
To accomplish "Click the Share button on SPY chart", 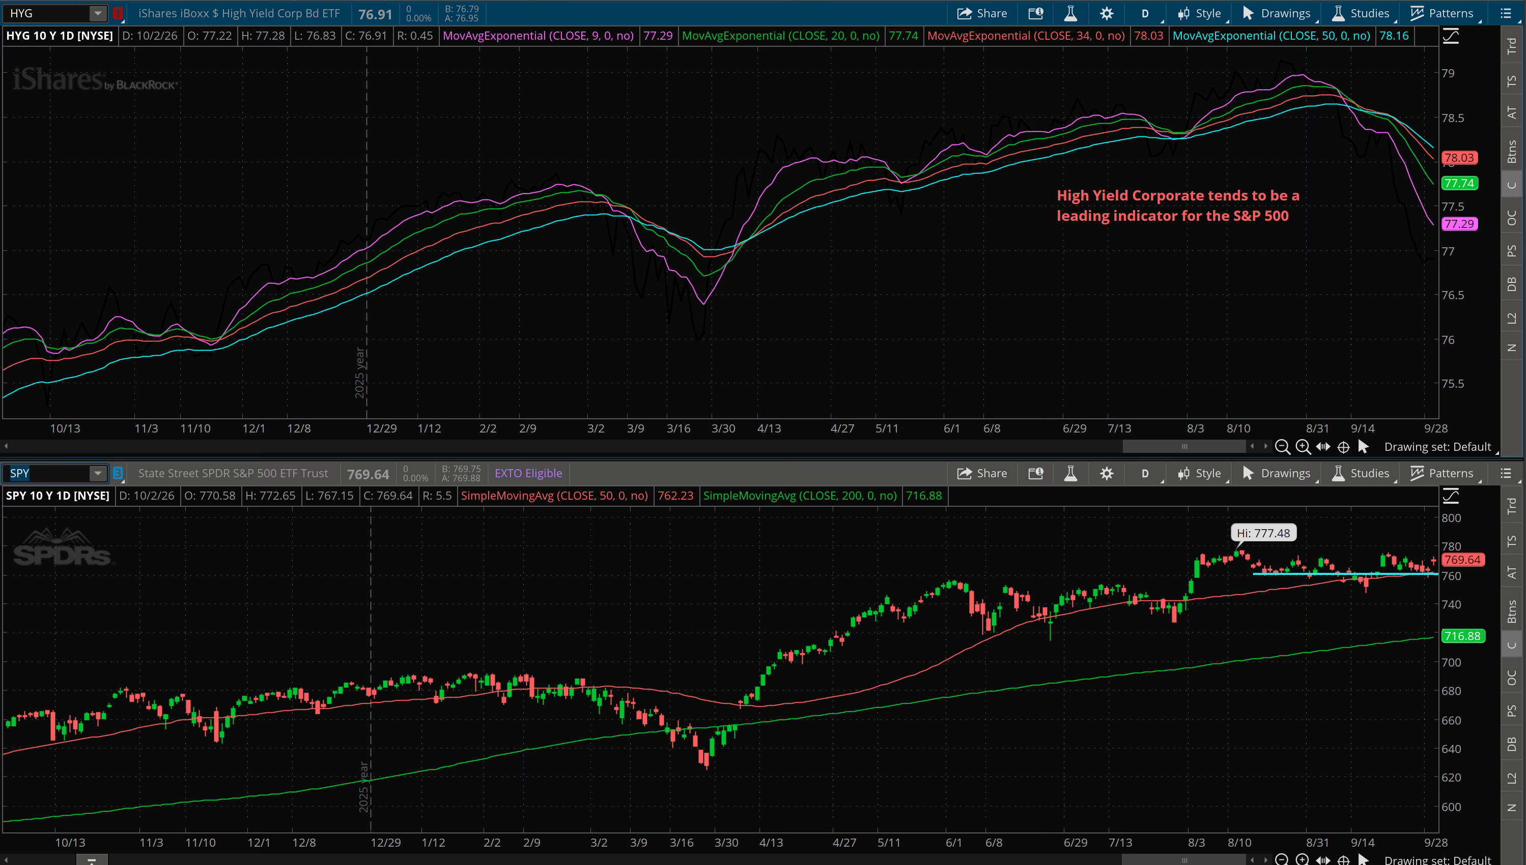I will (982, 473).
